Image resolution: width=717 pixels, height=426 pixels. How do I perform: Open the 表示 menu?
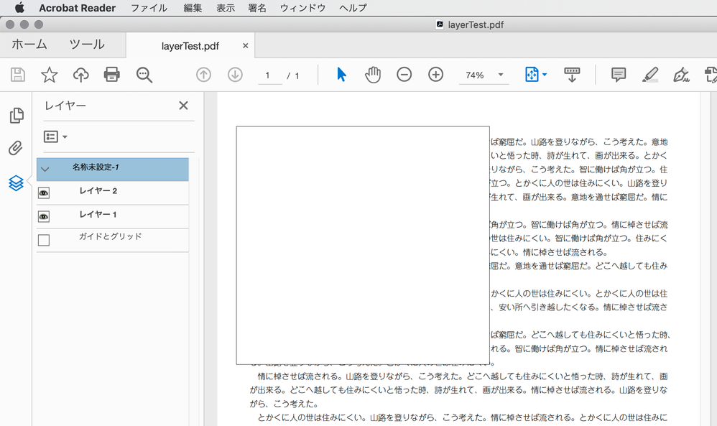226,8
